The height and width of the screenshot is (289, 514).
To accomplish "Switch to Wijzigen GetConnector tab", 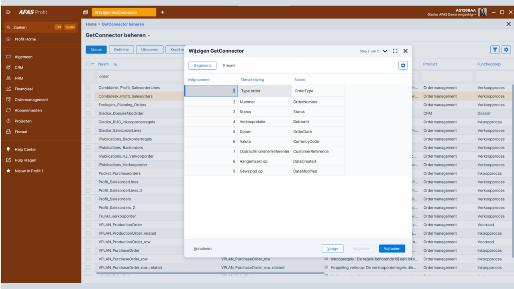I will coord(124,12).
